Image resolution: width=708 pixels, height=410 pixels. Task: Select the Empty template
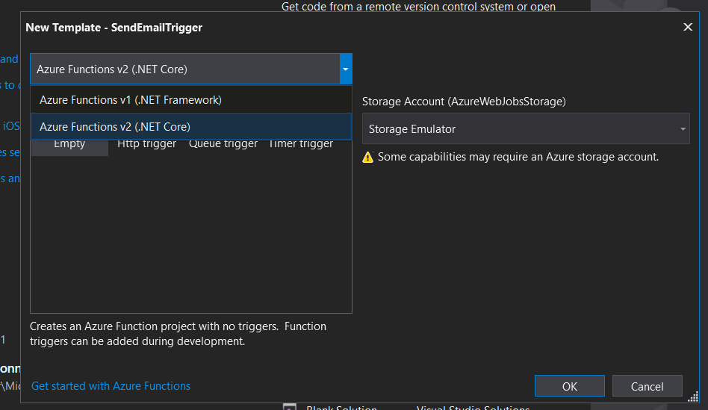(69, 144)
